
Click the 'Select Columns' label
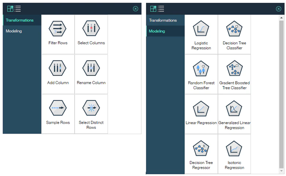(x=91, y=43)
